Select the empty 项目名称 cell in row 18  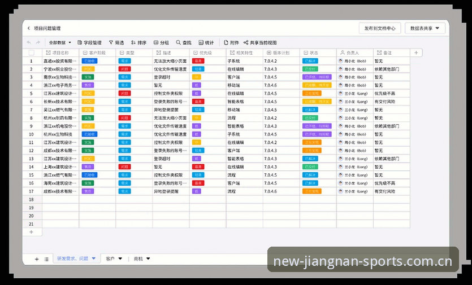60,200
